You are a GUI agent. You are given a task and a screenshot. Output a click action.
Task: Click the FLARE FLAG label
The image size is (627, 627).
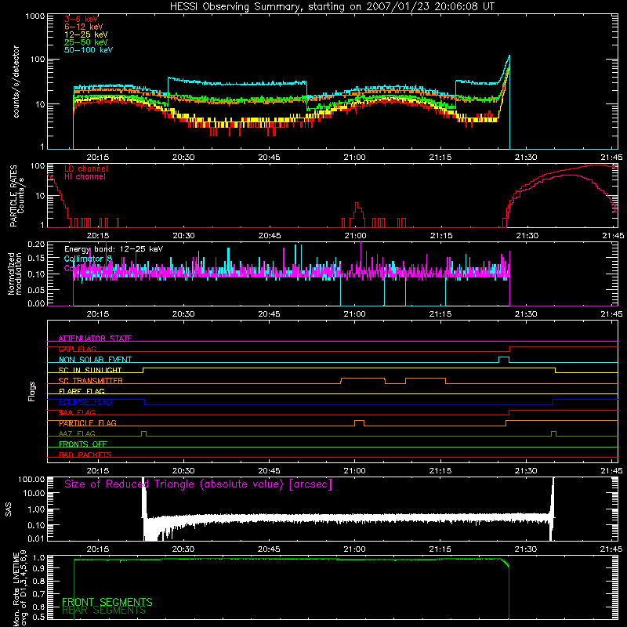(82, 391)
